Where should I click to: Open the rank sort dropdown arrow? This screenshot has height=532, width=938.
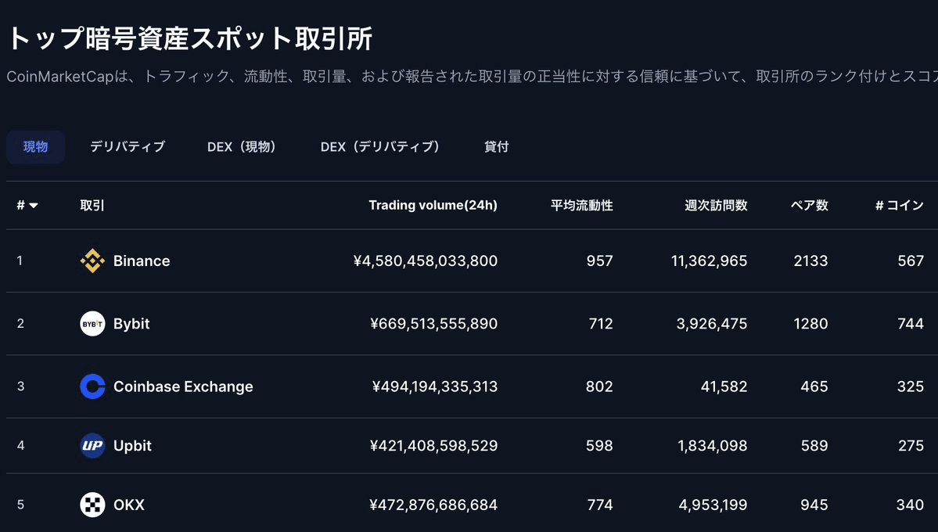click(x=32, y=205)
